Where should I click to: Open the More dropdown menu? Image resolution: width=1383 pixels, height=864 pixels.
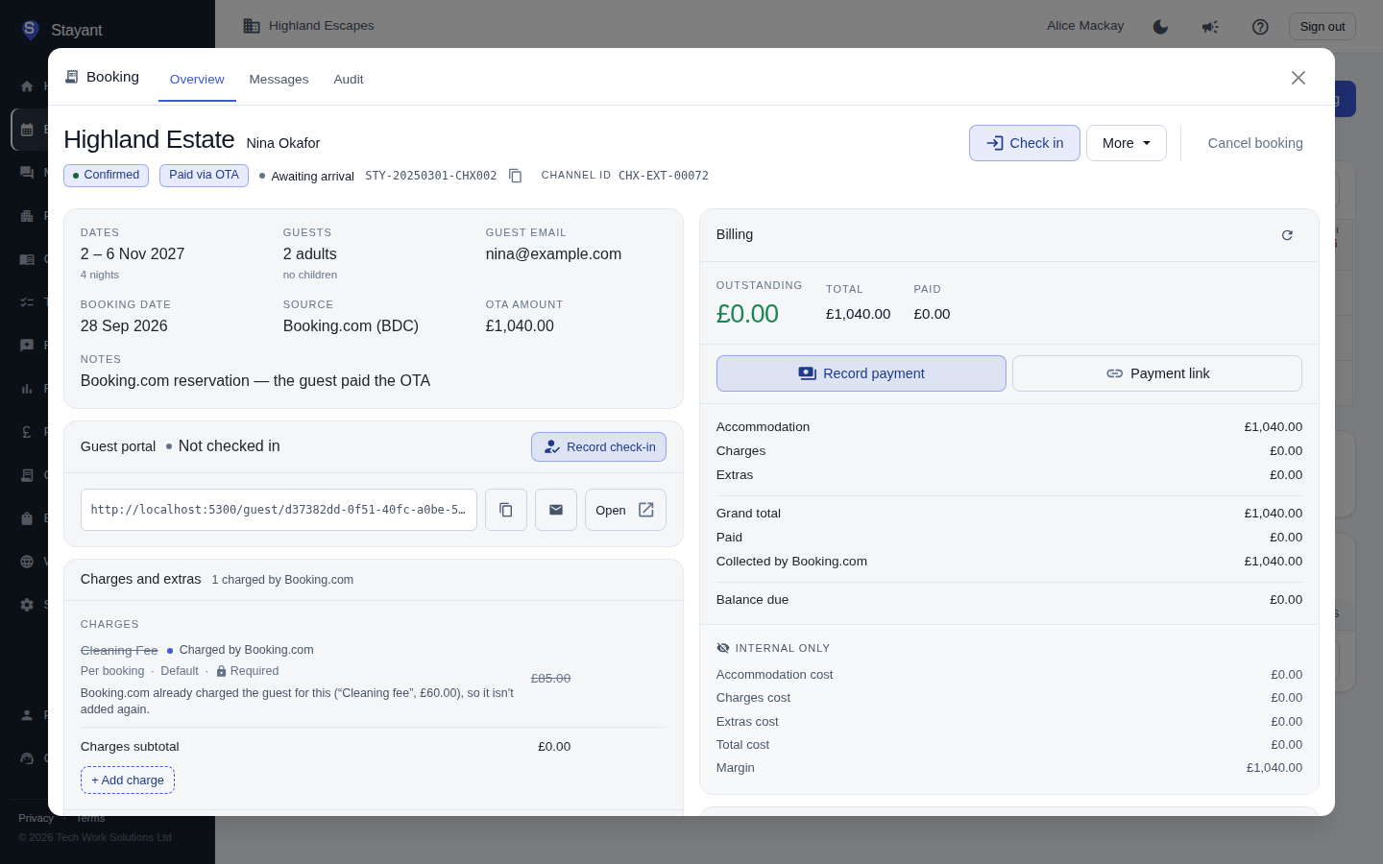pyautogui.click(x=1127, y=143)
